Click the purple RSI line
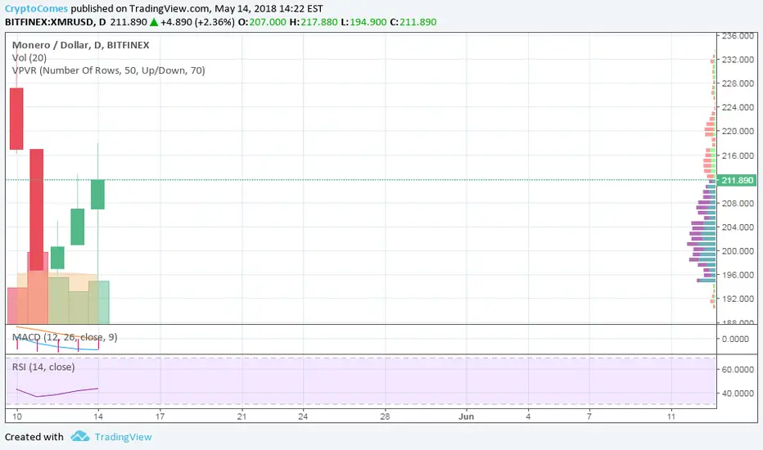 click(57, 393)
